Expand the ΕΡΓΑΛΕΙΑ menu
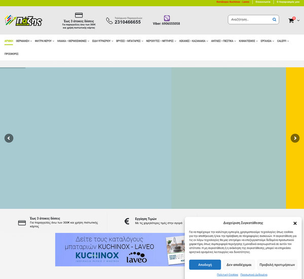The image size is (304, 279). coord(267,41)
